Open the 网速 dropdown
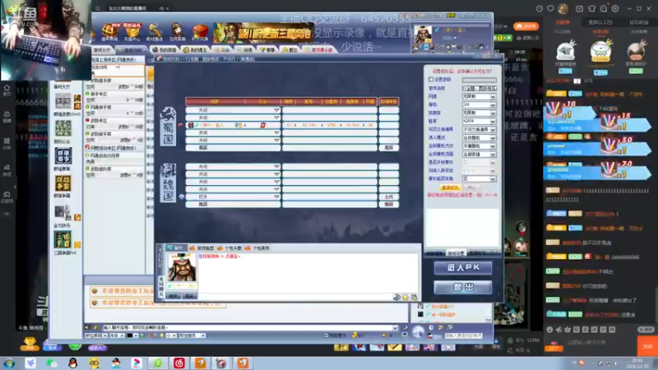The width and height of the screenshot is (658, 370). click(x=480, y=96)
